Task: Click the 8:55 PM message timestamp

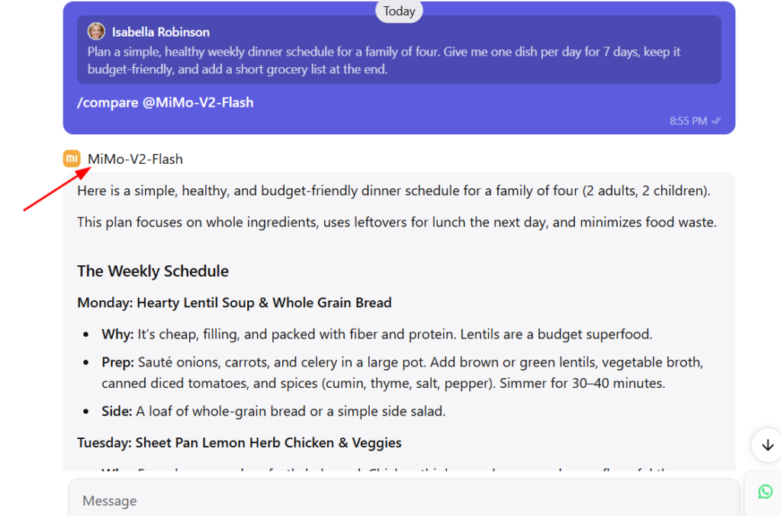Action: pos(688,121)
